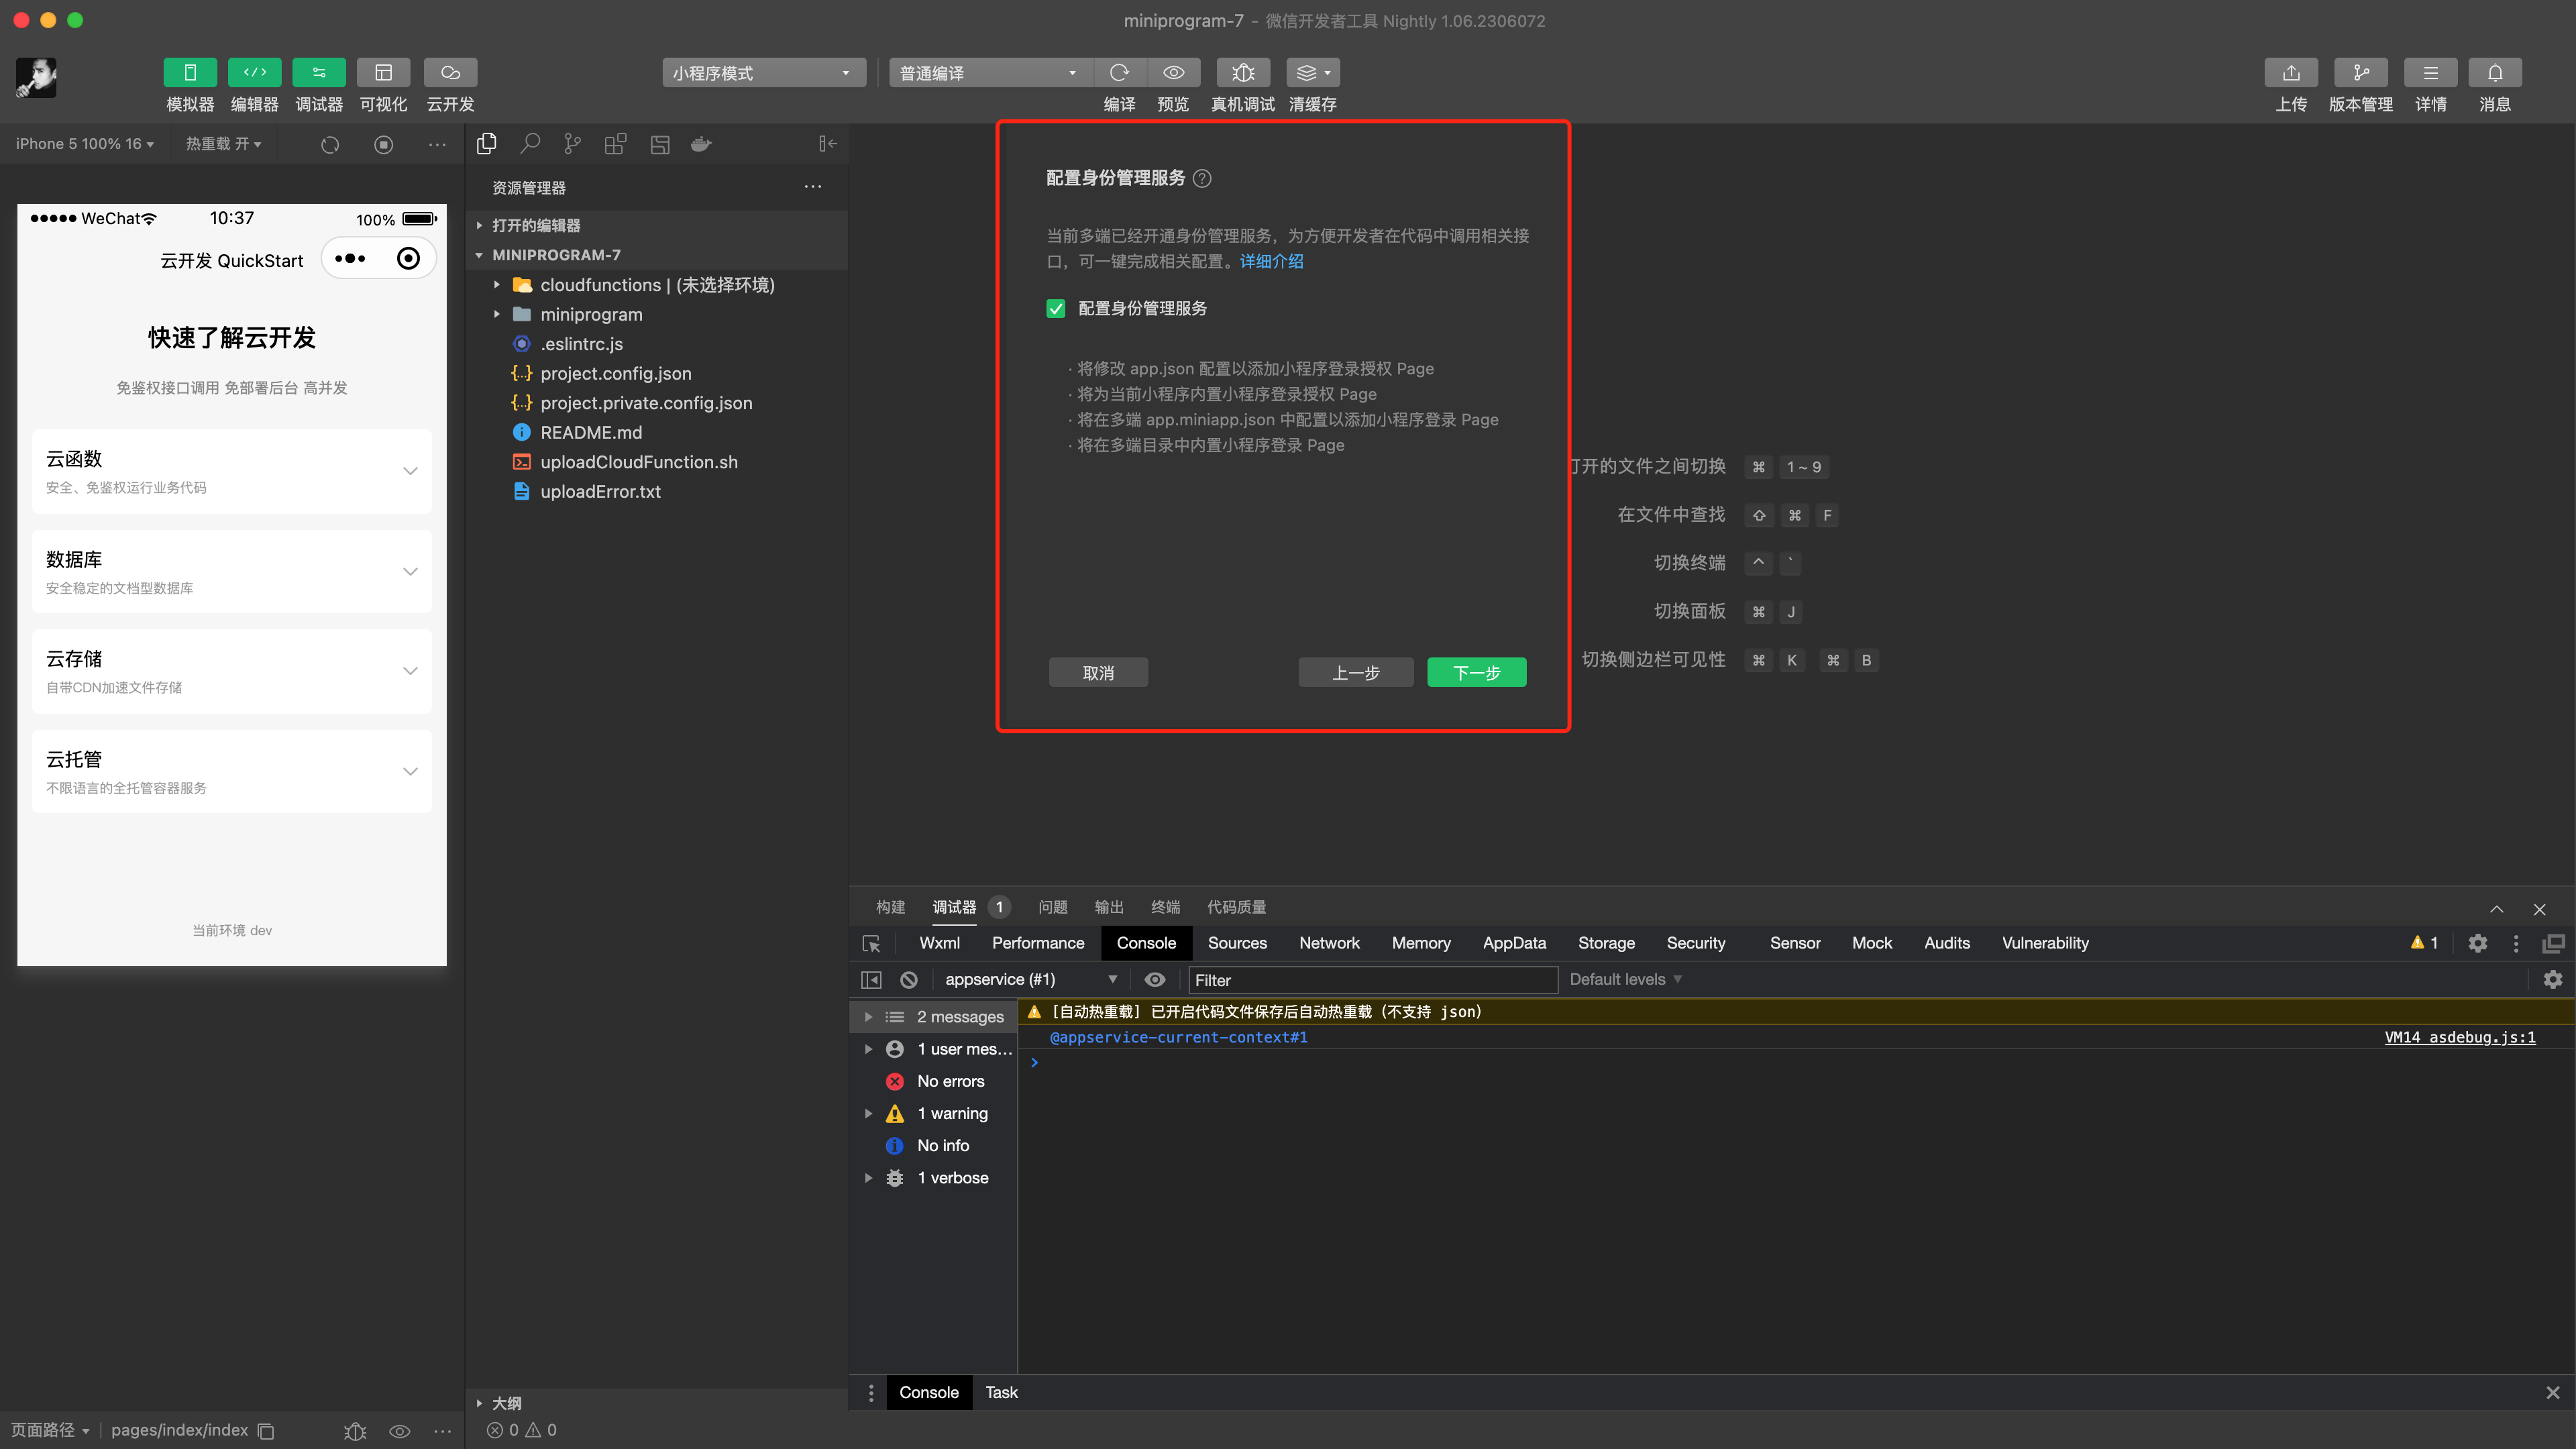Click simulator refresh icon

pos(330,144)
